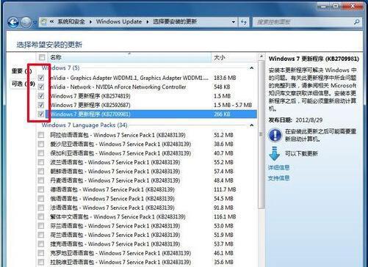The width and height of the screenshot is (368, 267).
Task: Click the blue restart warning shield icon
Action: 275,135
